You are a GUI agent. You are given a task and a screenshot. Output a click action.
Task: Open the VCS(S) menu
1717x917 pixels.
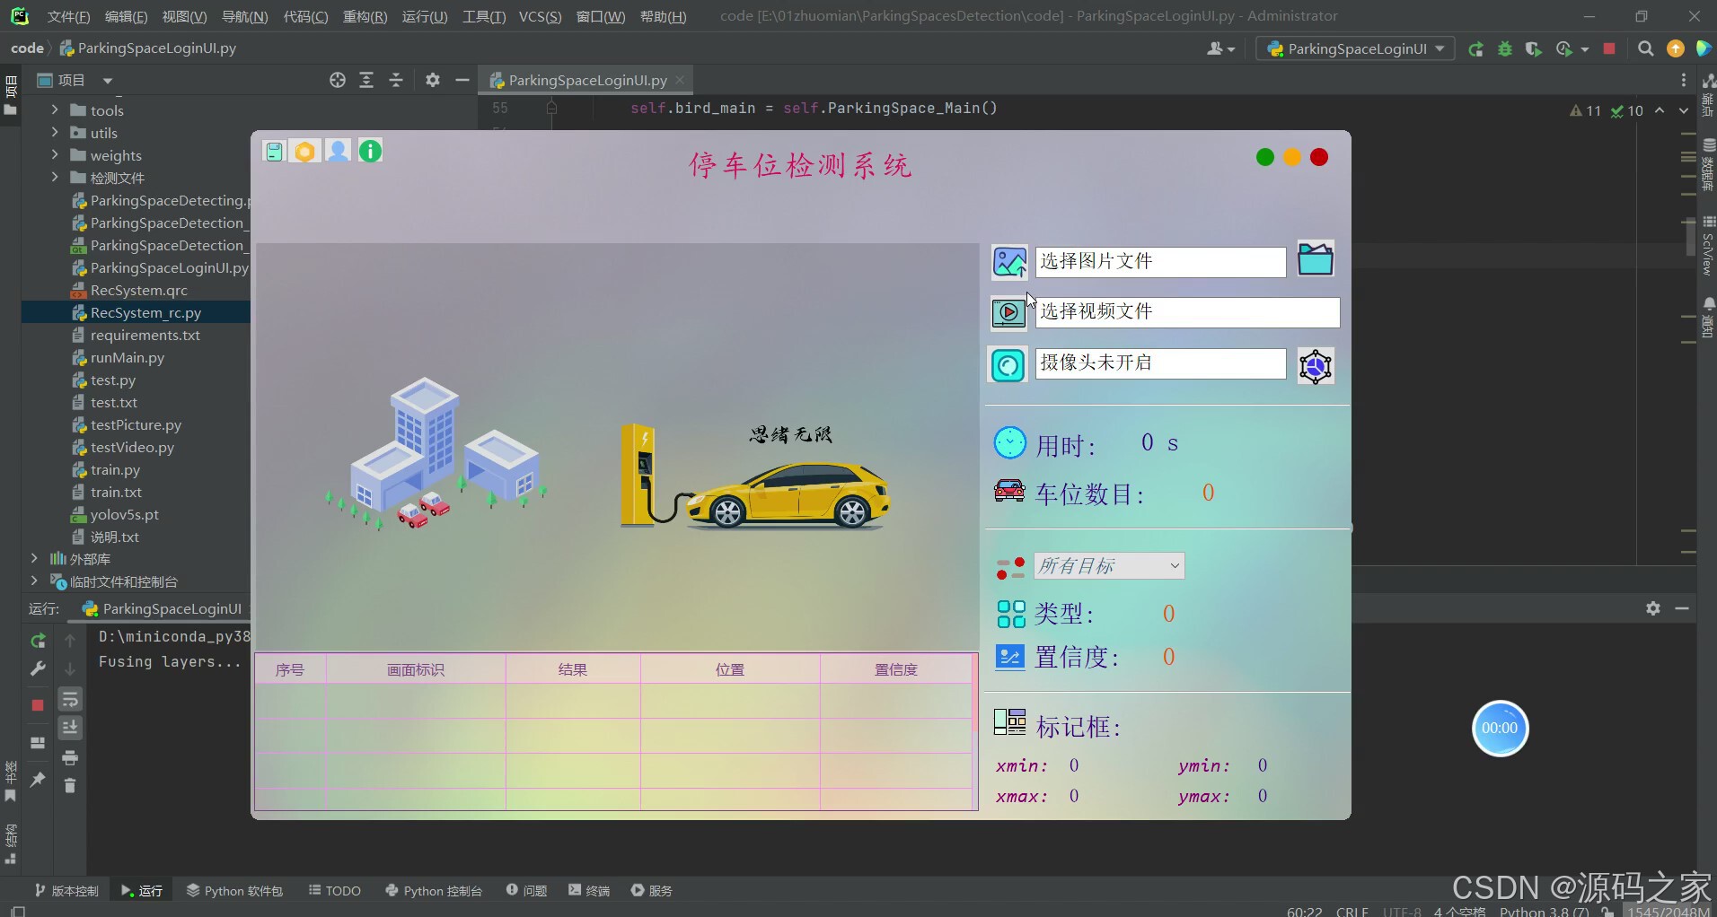(x=540, y=16)
